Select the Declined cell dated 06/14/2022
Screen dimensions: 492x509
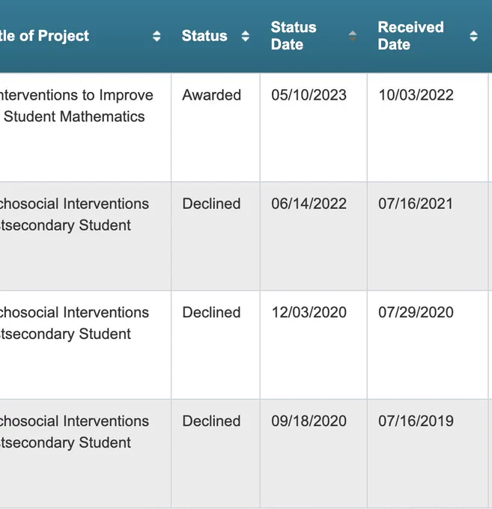[211, 204]
